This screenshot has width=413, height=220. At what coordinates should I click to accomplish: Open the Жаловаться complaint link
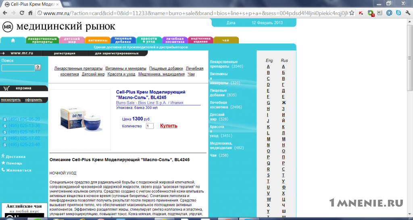tap(19, 170)
